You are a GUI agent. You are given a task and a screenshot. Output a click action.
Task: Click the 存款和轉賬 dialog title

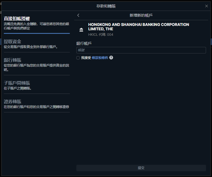pos(106,6)
